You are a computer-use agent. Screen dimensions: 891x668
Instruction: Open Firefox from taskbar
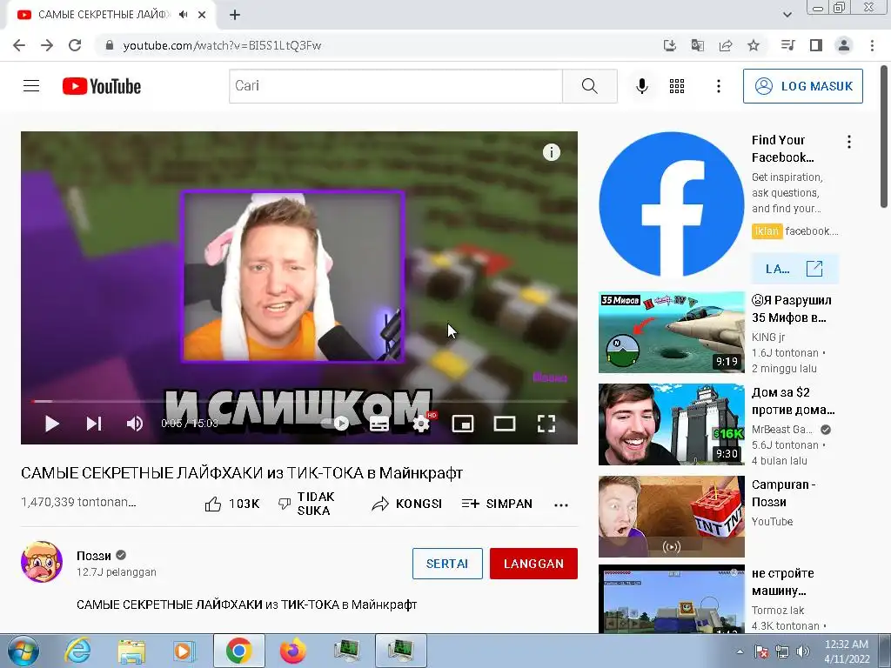(292, 651)
